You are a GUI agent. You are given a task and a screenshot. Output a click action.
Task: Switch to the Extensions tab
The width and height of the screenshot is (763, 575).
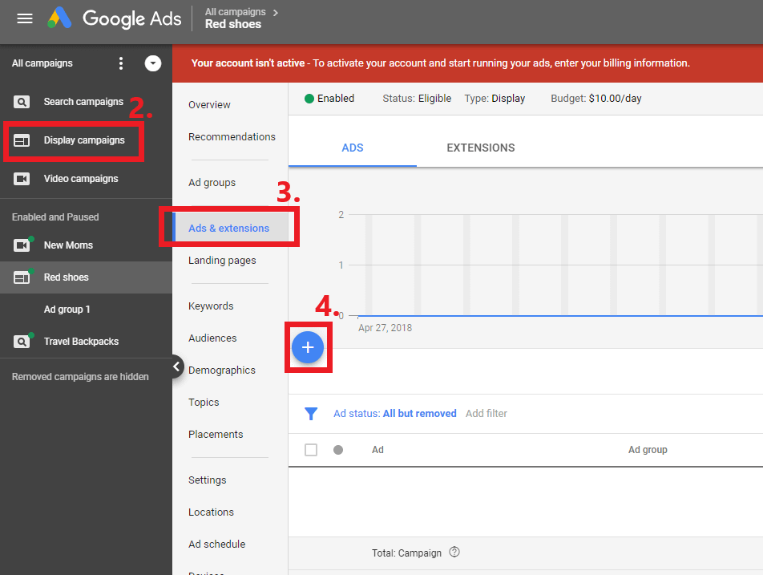(481, 148)
